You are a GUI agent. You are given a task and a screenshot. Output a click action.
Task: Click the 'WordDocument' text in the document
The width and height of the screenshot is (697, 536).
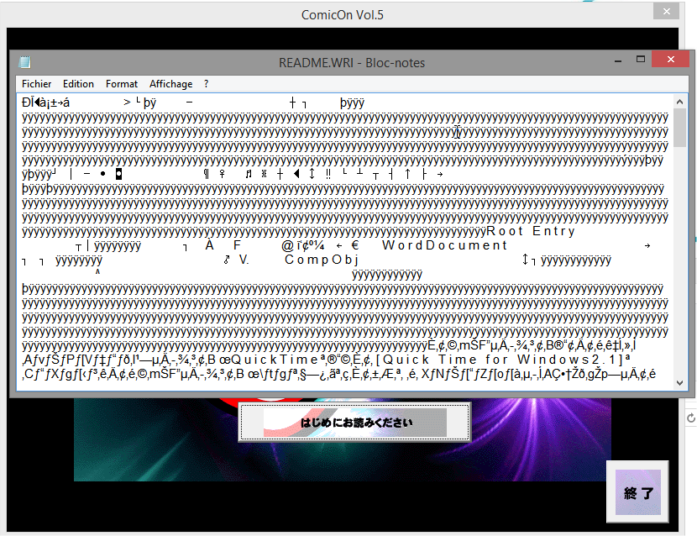[x=444, y=245]
